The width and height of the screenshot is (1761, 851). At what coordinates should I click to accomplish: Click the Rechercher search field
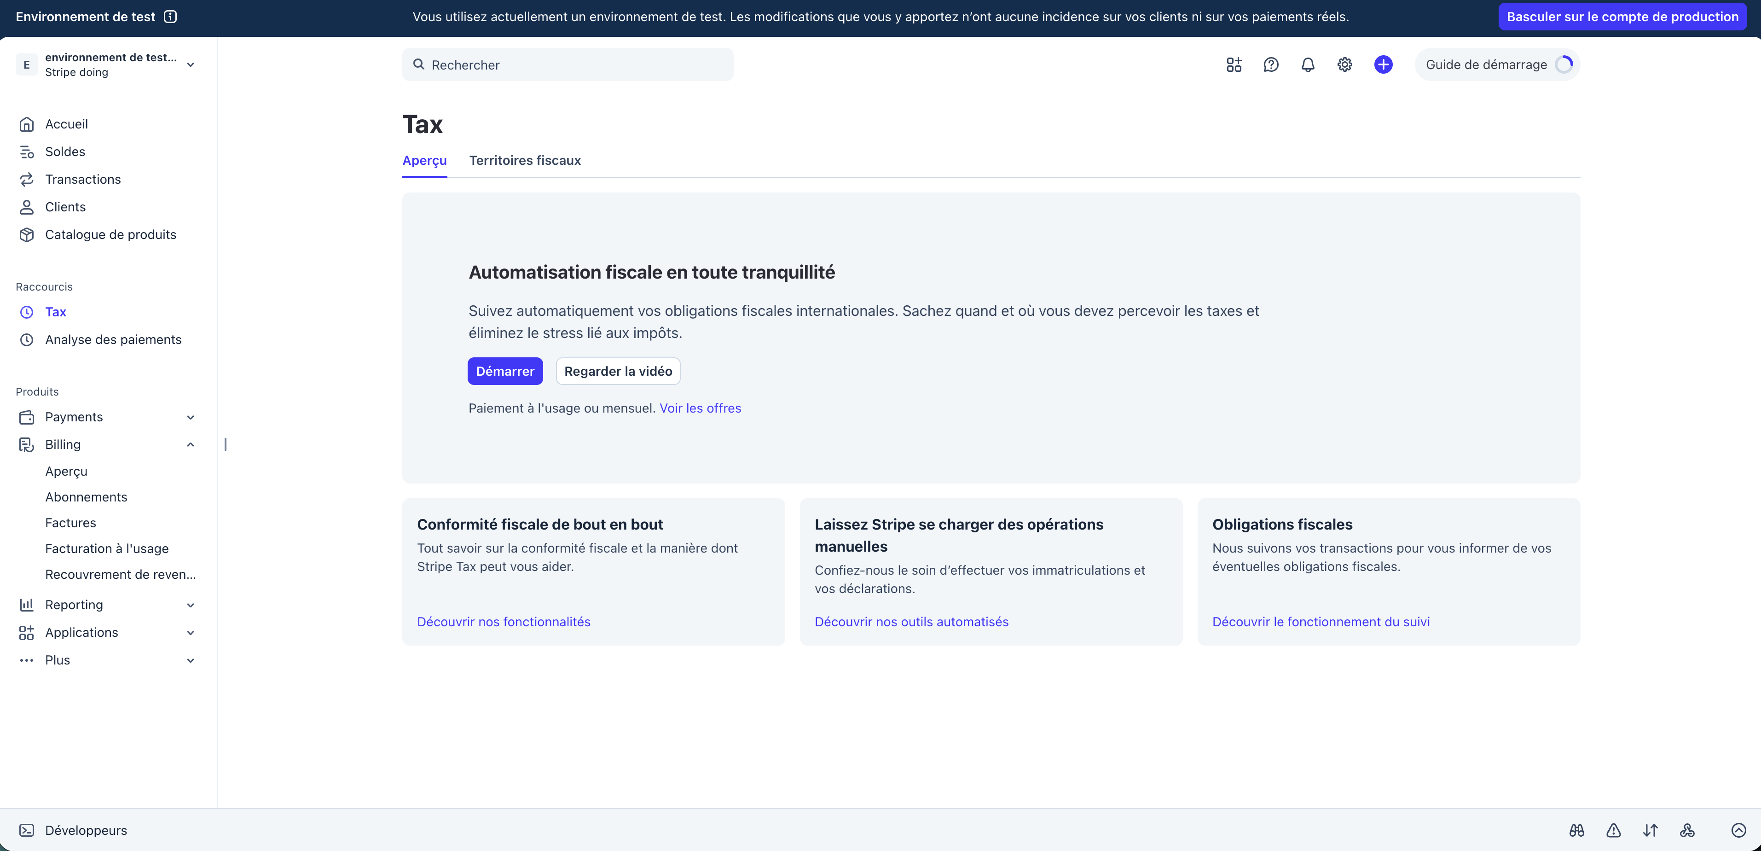[568, 64]
